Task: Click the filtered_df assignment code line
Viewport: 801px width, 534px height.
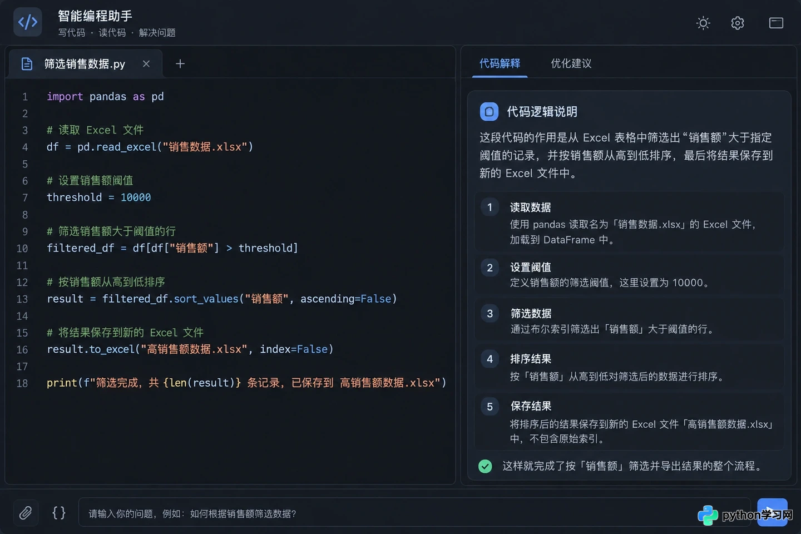Action: 172,248
